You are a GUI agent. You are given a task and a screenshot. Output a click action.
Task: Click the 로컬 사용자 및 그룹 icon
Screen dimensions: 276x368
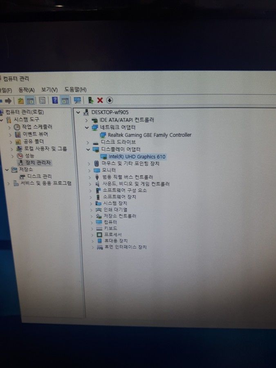[20, 149]
